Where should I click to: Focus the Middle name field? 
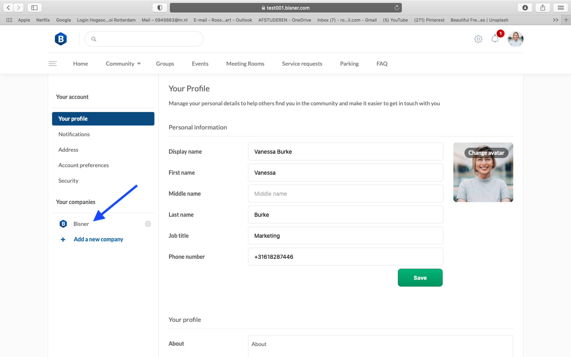click(345, 194)
